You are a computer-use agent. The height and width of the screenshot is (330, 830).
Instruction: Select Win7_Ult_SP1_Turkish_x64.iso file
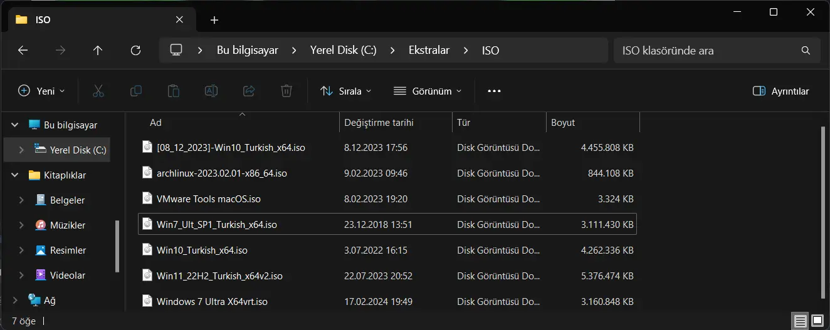click(387, 224)
